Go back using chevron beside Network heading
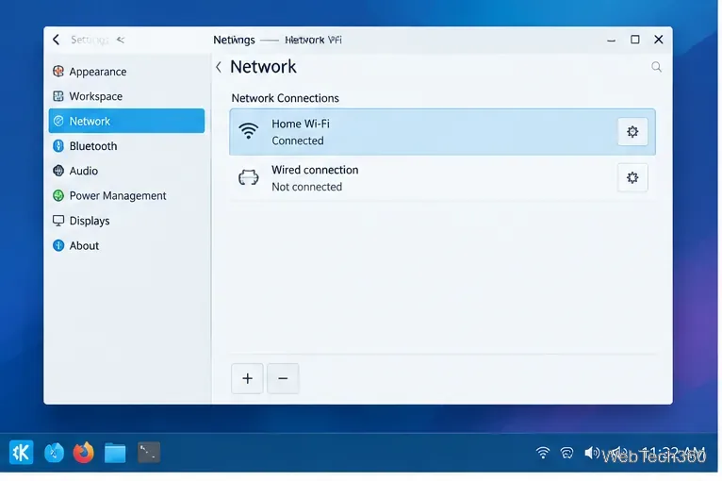 point(220,67)
